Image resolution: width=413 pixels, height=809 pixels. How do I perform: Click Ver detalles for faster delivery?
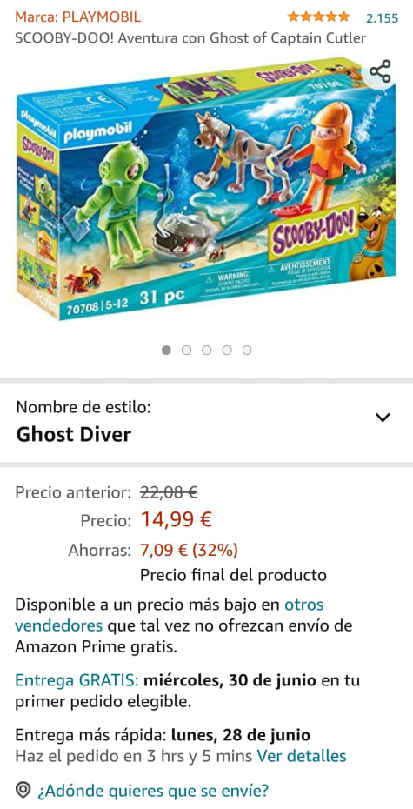302,757
